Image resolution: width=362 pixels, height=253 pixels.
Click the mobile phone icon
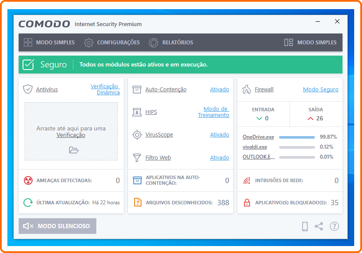[305, 226]
